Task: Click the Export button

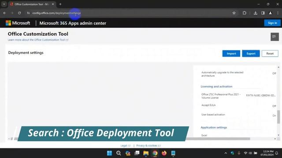Action: click(251, 54)
